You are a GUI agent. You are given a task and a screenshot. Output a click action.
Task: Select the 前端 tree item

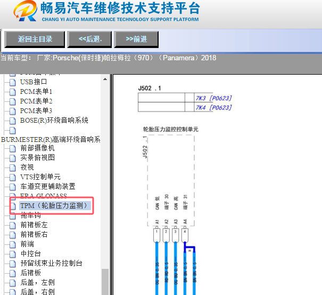click(27, 244)
